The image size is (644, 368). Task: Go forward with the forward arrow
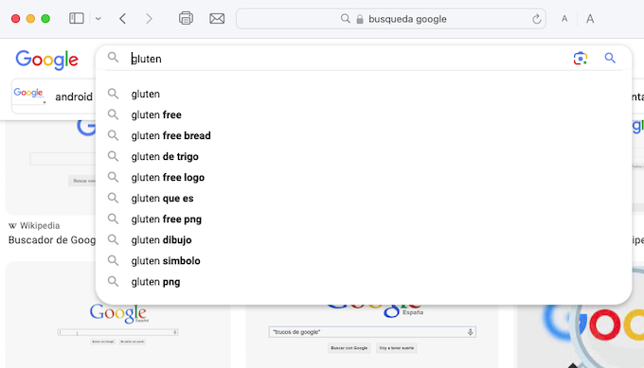pos(149,19)
